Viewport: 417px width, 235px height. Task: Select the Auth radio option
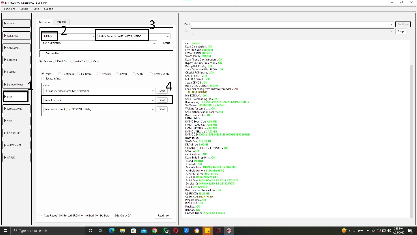(134, 74)
